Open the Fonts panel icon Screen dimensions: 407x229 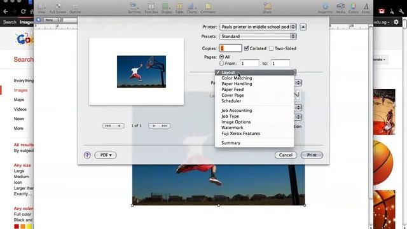click(x=366, y=8)
